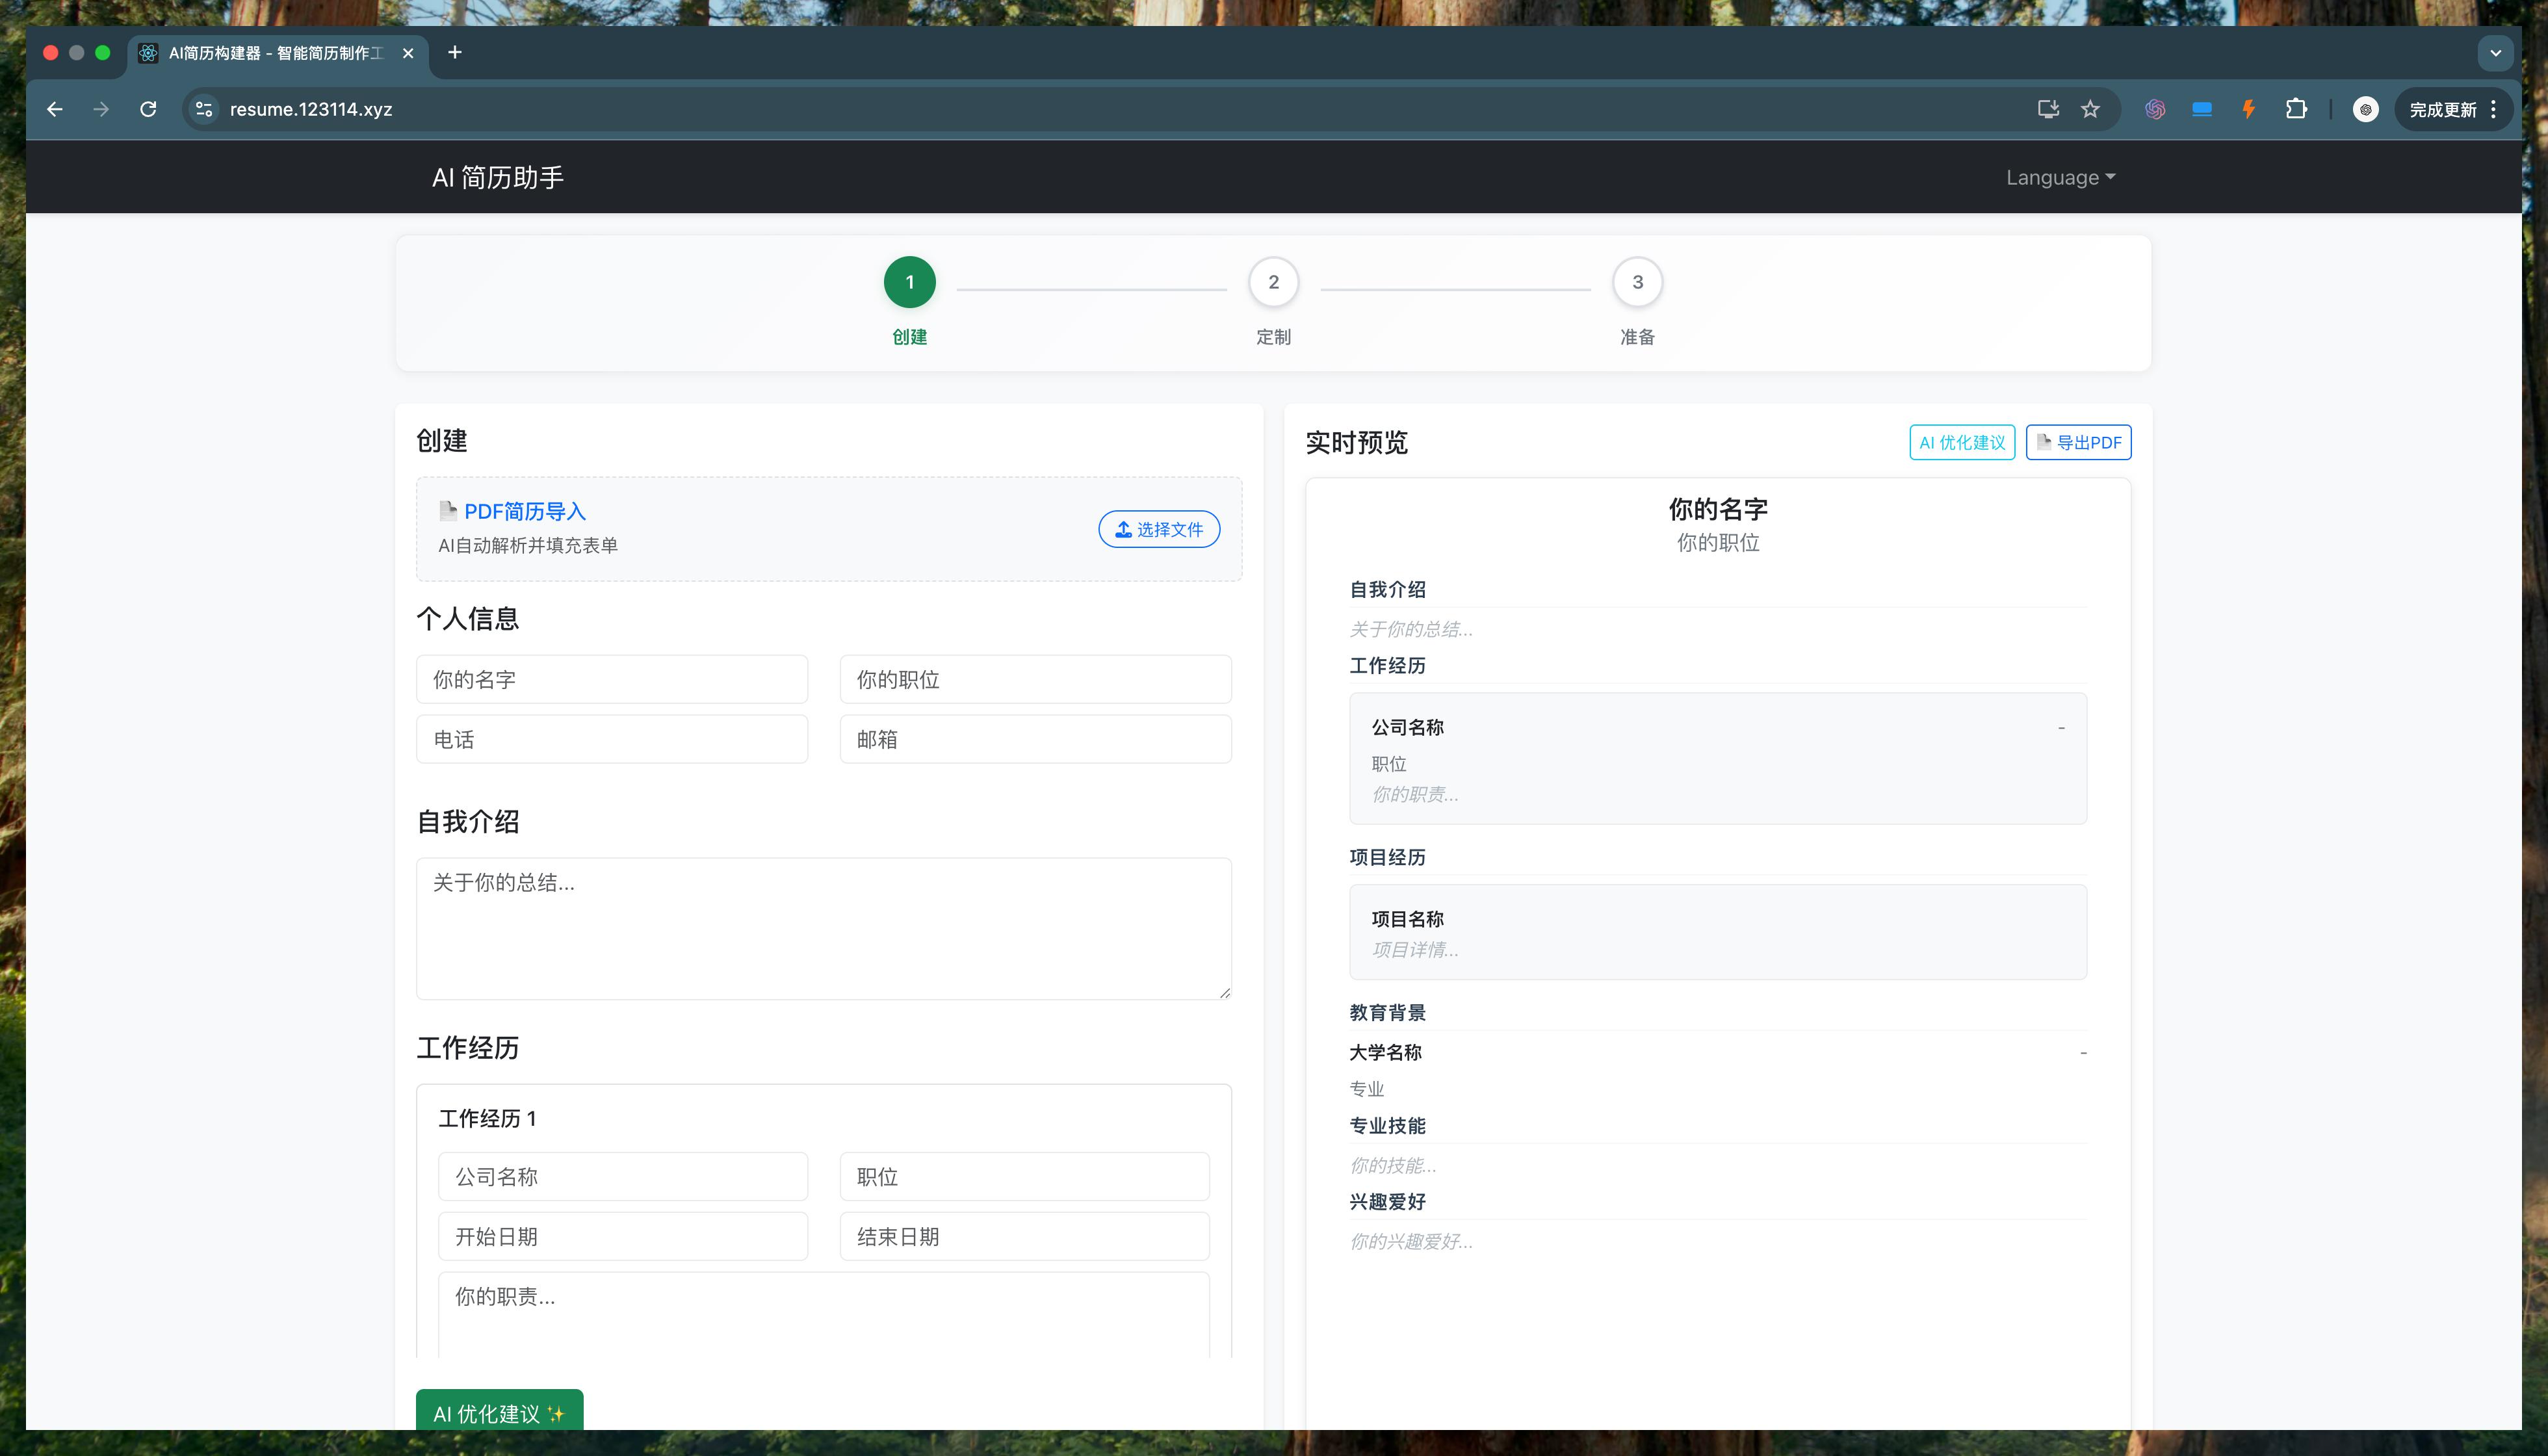This screenshot has width=2548, height=1456.
Task: Click the install app icon in address bar
Action: pyautogui.click(x=2048, y=109)
